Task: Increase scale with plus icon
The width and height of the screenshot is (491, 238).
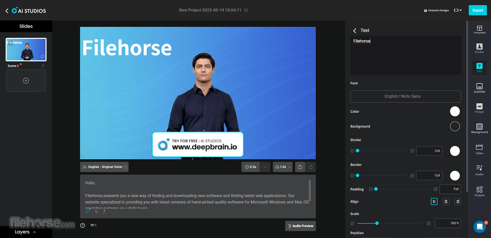Action: 428,223
